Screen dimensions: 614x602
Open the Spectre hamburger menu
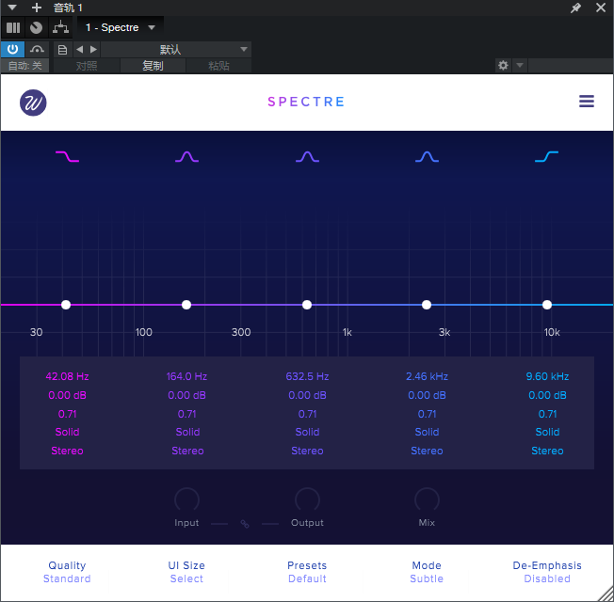click(586, 102)
